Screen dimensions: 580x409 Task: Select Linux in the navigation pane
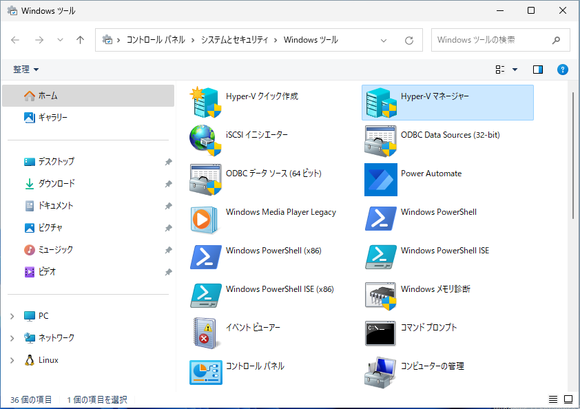point(41,360)
